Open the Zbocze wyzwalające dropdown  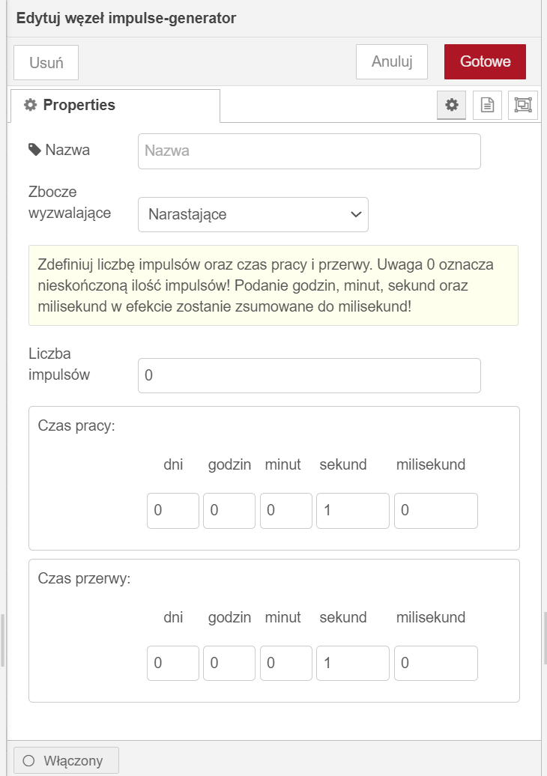(x=253, y=214)
